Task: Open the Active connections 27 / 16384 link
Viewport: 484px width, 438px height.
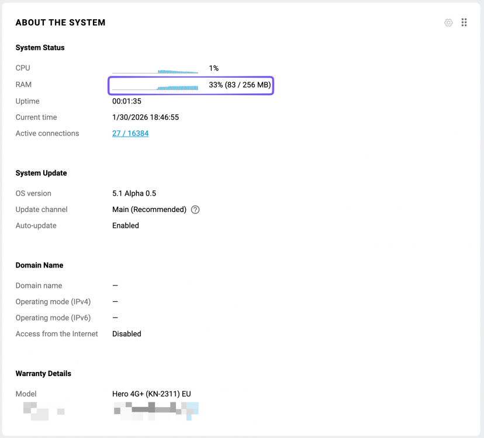Action: click(x=130, y=134)
